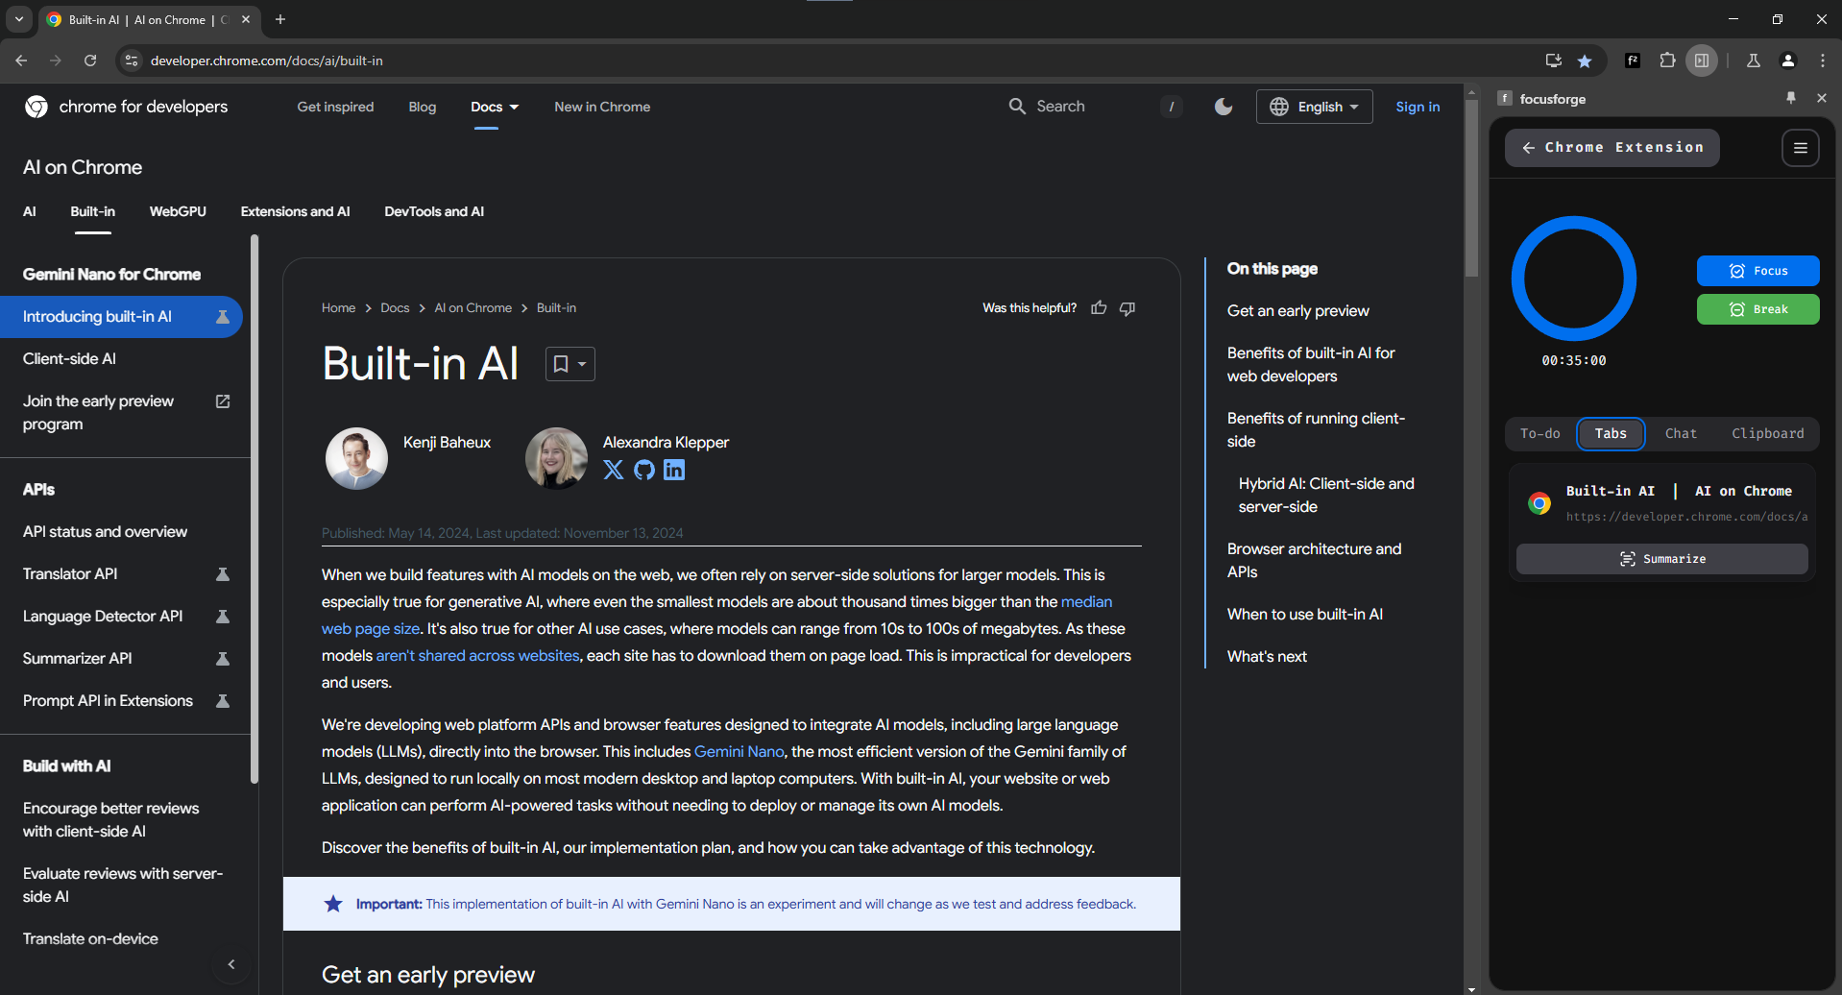
Task: Open the focusforge extension toolbar icon
Action: tap(1633, 61)
